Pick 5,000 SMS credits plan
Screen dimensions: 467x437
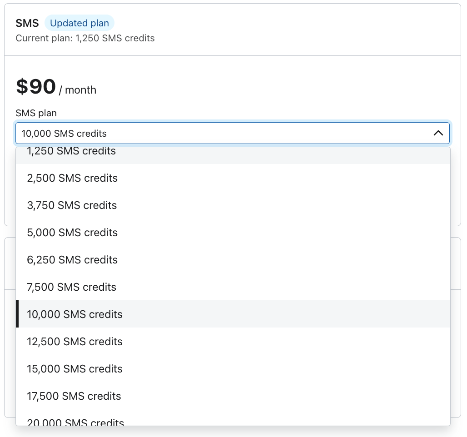click(x=72, y=233)
